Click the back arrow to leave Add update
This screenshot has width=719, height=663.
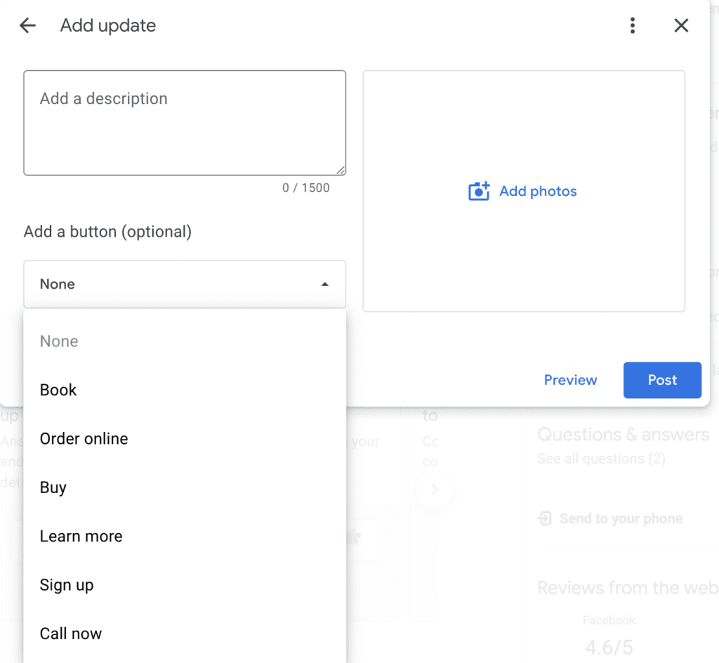(27, 25)
